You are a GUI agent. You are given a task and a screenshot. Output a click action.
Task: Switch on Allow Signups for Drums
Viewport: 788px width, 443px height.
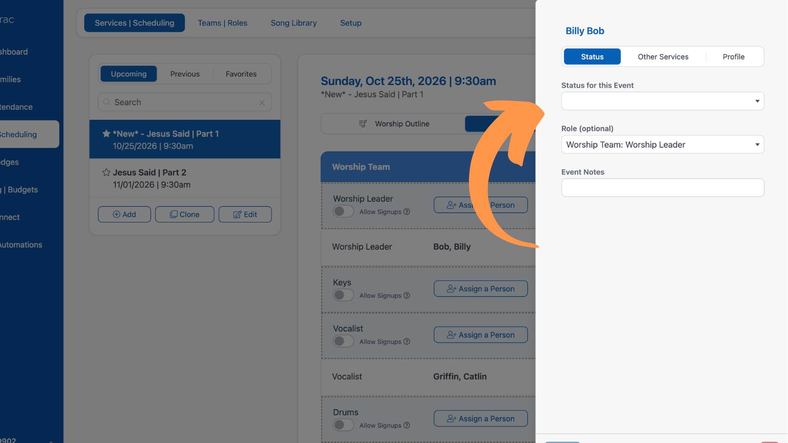point(343,425)
